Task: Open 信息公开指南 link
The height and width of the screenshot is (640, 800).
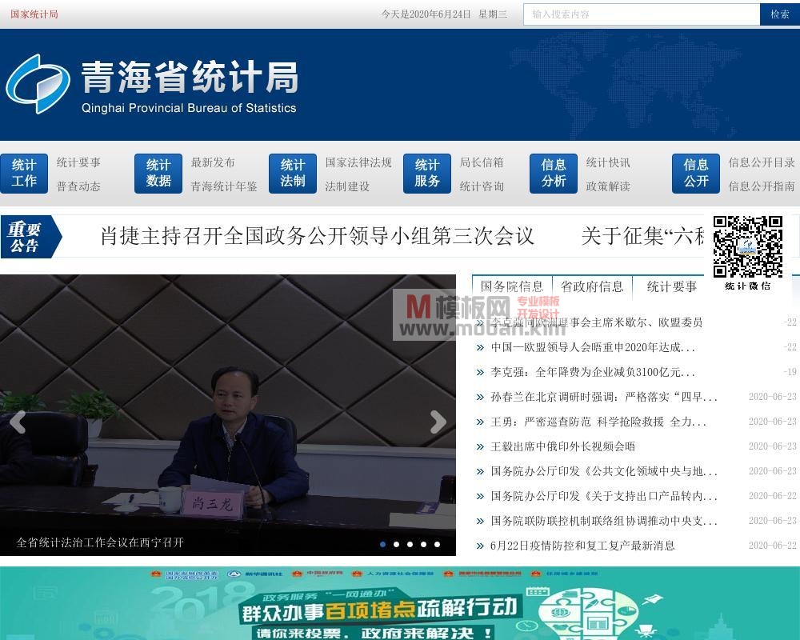Action: 762,186
